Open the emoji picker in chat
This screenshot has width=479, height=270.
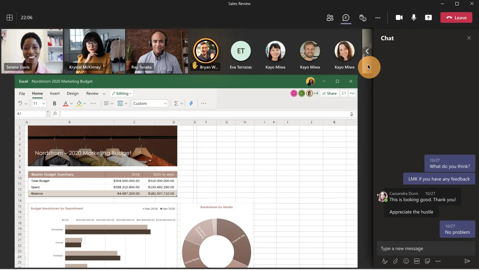click(406, 261)
